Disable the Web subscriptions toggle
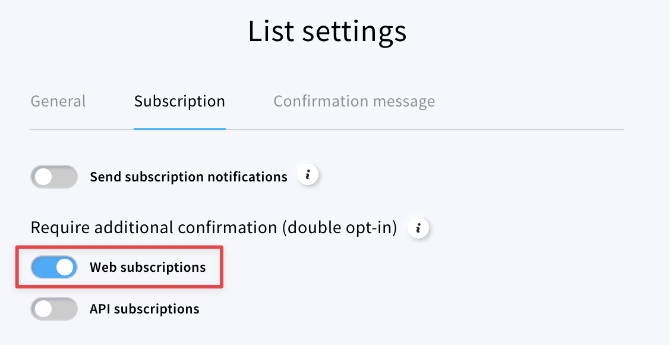The width and height of the screenshot is (669, 345). point(53,267)
